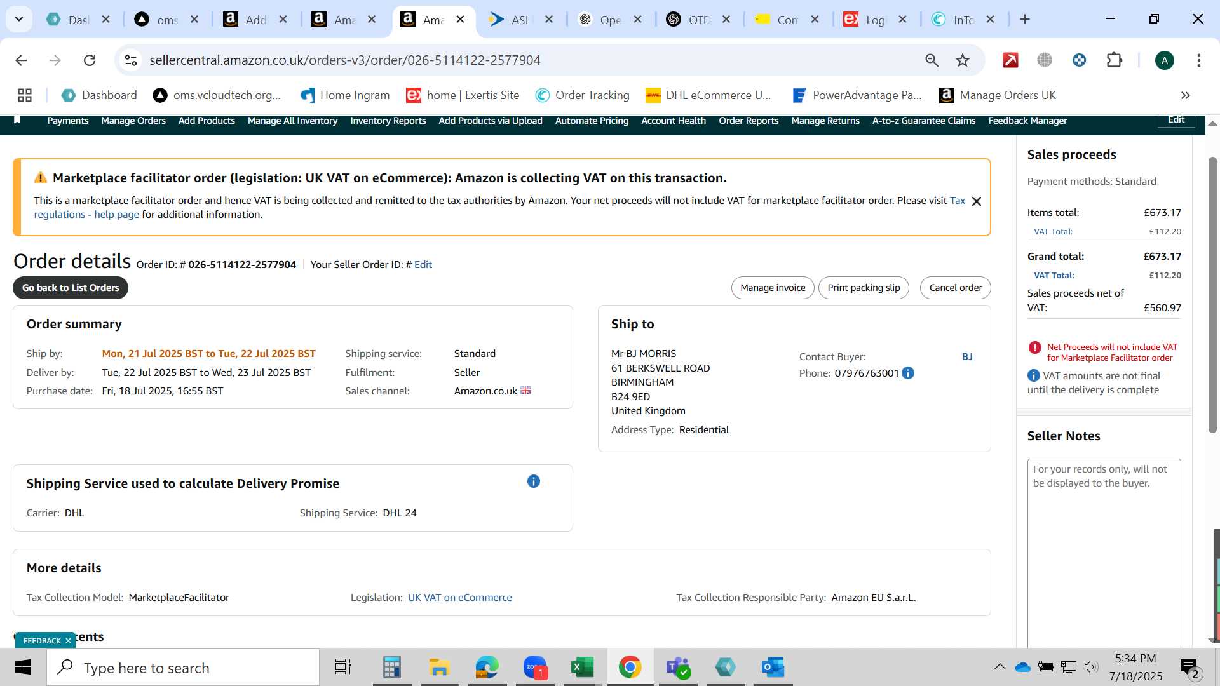This screenshot has height=686, width=1220.
Task: Open Manage Returns menu item
Action: click(825, 121)
